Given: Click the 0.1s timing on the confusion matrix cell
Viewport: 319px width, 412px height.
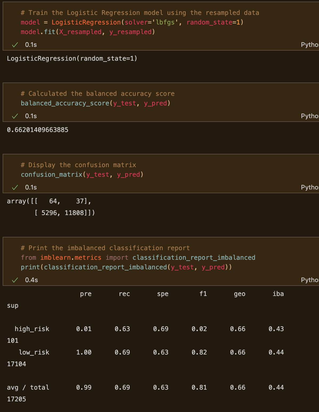Looking at the screenshot, I should [x=31, y=187].
